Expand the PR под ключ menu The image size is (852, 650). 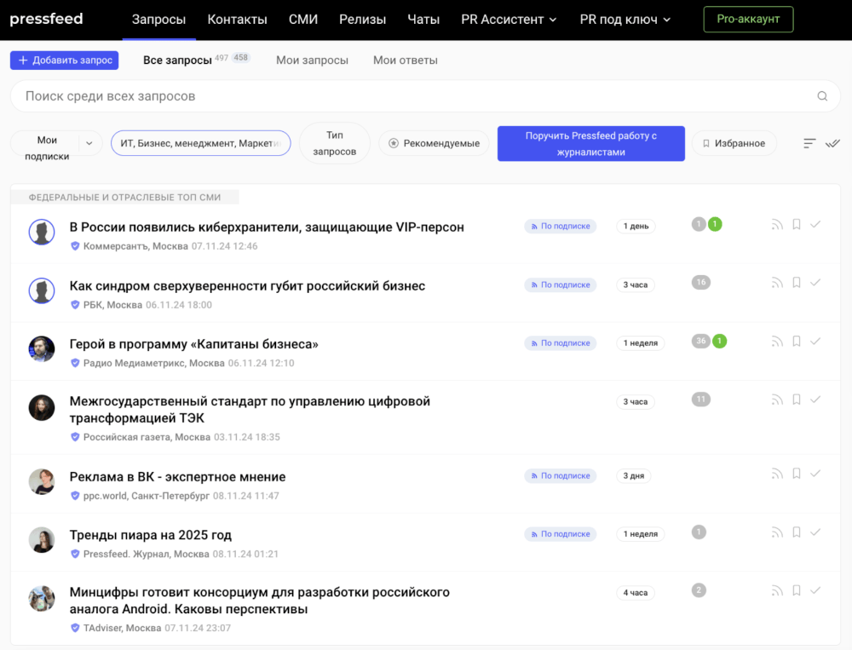pos(625,20)
